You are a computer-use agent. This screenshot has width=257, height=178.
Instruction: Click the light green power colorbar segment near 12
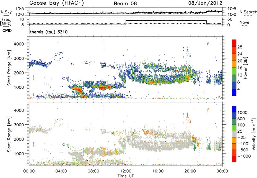234,71
